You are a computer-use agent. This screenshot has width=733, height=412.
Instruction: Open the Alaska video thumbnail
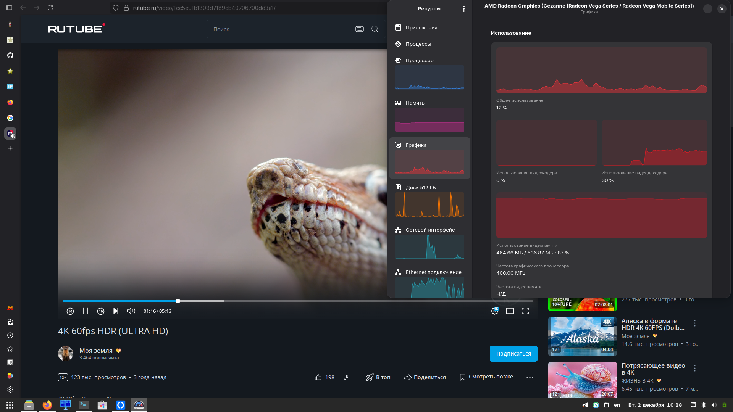[582, 336]
